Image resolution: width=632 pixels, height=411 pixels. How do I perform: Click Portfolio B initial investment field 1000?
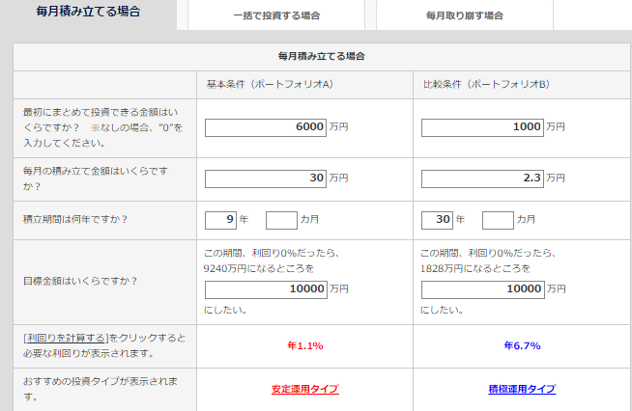(x=482, y=127)
